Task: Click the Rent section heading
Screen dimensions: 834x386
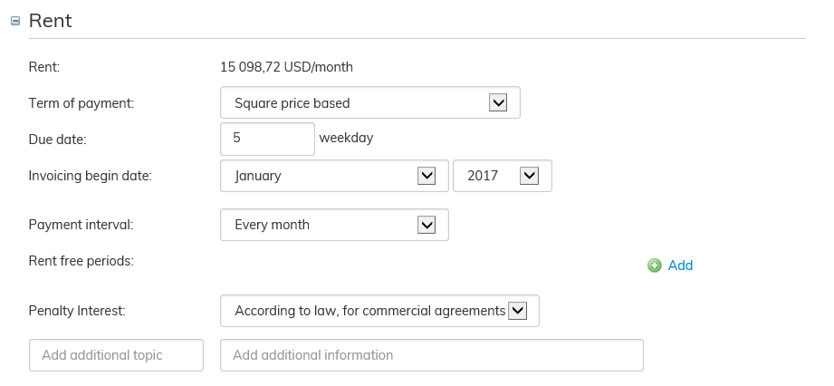Action: pos(51,21)
